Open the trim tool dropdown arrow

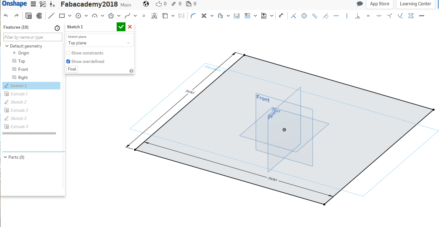(212, 16)
